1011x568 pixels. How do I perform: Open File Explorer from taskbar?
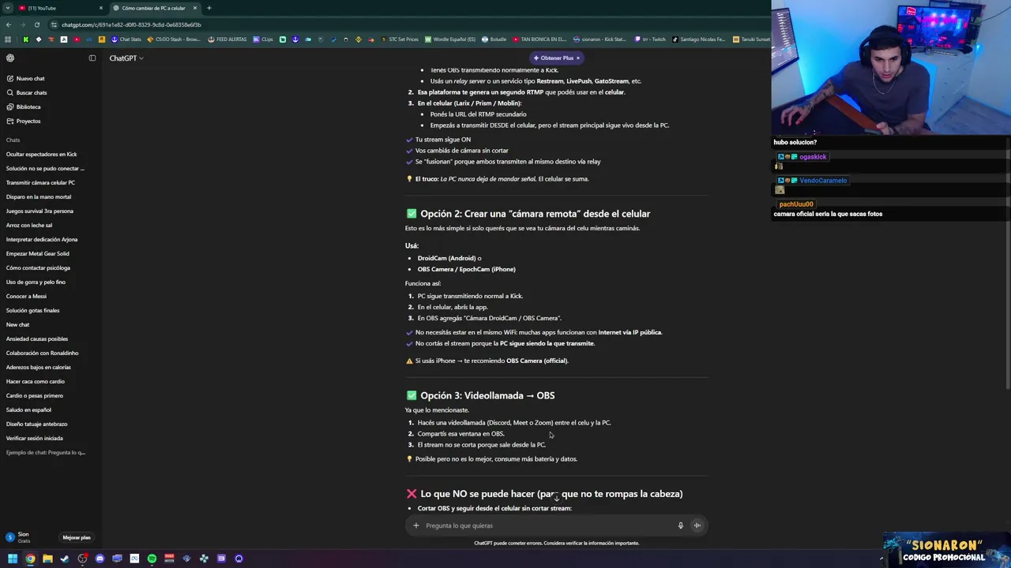[47, 559]
